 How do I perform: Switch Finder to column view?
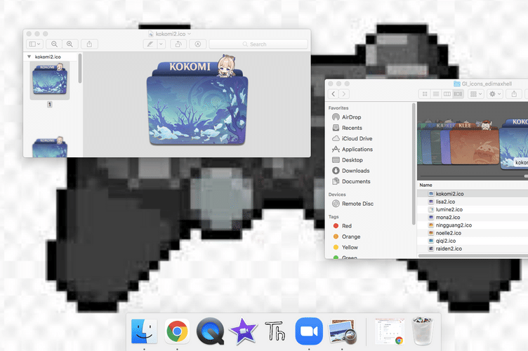coord(447,93)
